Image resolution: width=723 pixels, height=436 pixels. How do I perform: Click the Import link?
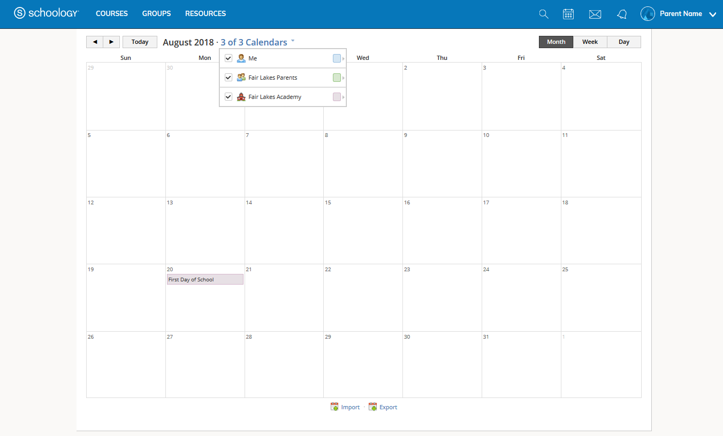350,407
